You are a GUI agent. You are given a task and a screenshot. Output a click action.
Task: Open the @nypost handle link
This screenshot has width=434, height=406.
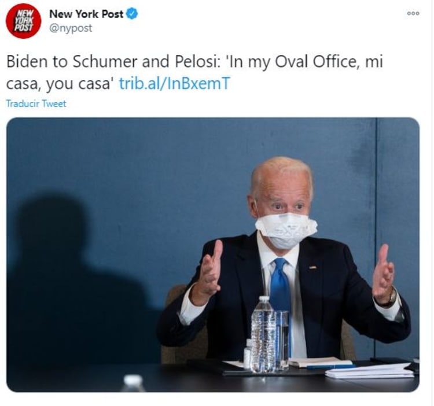[71, 28]
